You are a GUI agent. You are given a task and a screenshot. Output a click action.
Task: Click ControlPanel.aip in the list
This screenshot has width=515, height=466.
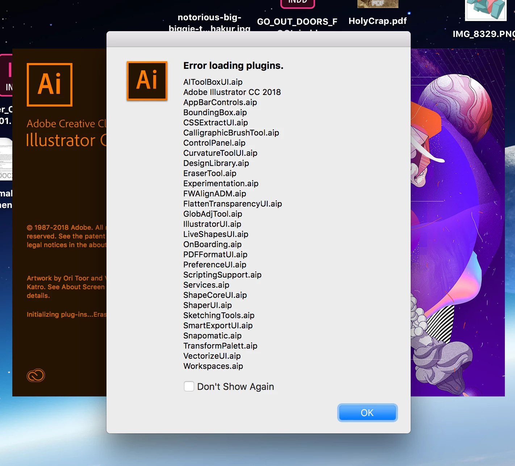point(214,143)
